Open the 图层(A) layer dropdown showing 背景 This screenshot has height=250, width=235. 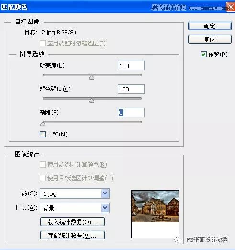(75, 208)
